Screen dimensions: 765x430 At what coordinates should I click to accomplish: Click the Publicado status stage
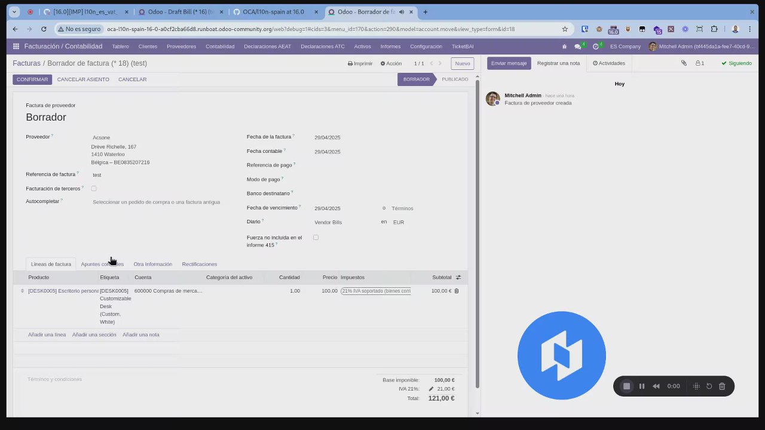pos(455,79)
